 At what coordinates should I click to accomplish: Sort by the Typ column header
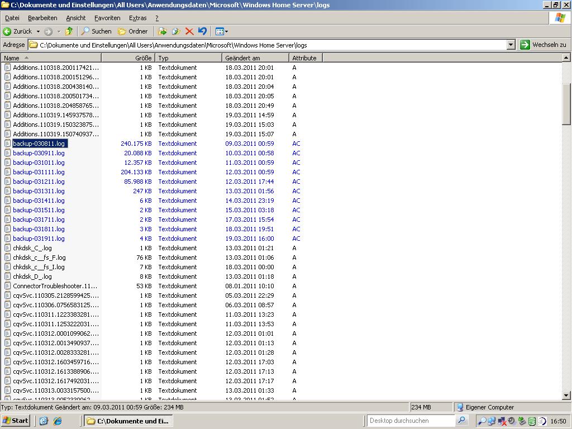[x=189, y=58]
